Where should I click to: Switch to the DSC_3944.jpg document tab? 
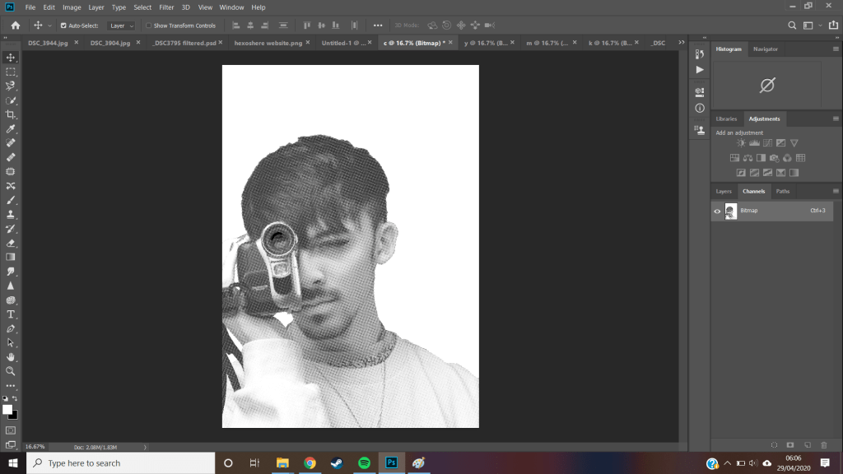(49, 42)
